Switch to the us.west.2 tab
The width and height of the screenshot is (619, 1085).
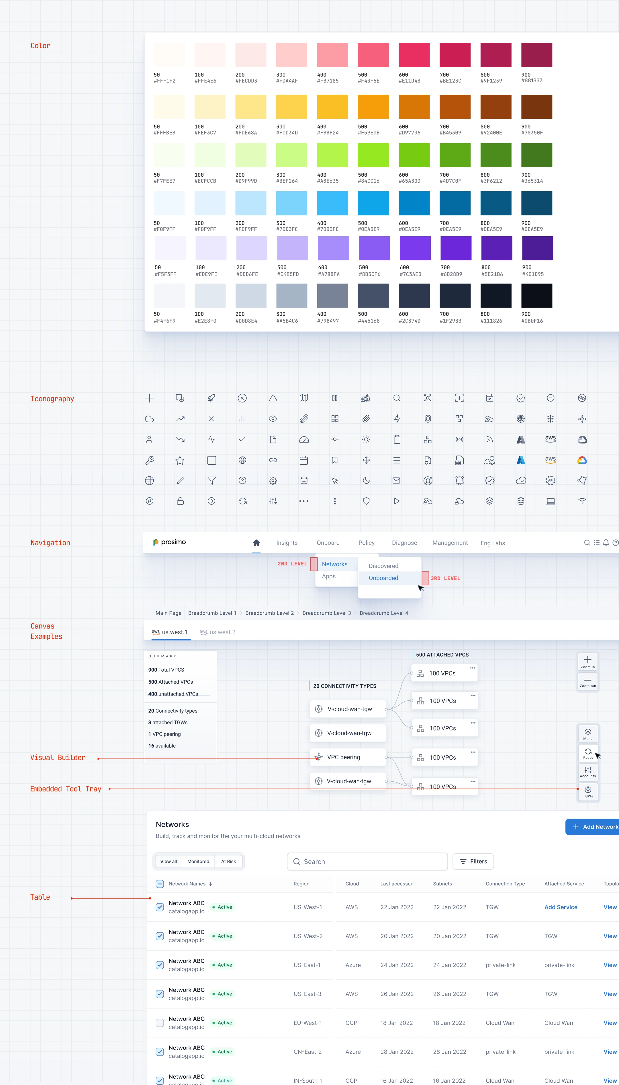[217, 632]
